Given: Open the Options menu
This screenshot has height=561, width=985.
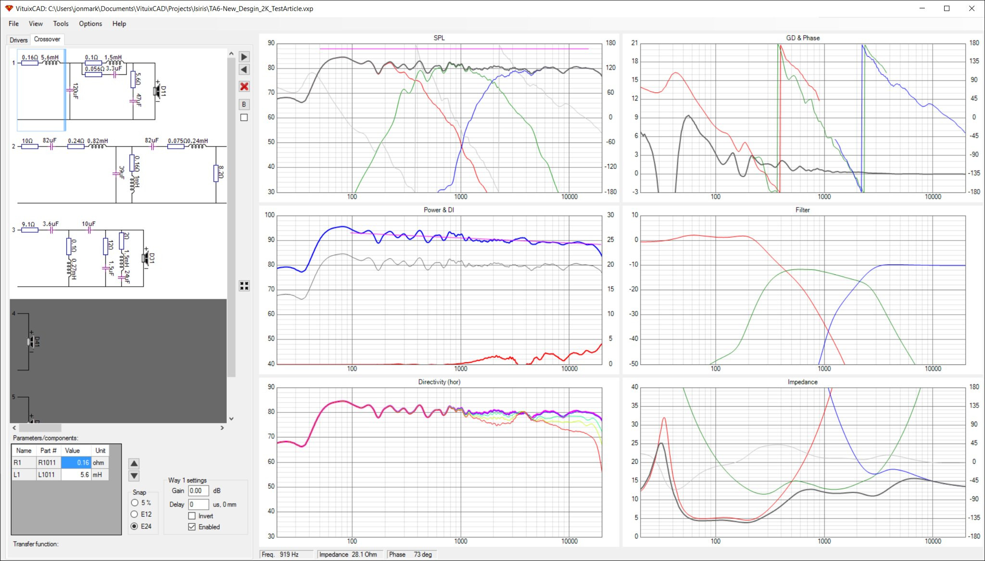Looking at the screenshot, I should [90, 24].
